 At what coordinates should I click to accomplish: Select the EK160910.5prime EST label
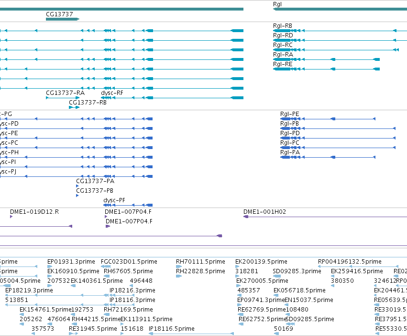click(x=73, y=271)
